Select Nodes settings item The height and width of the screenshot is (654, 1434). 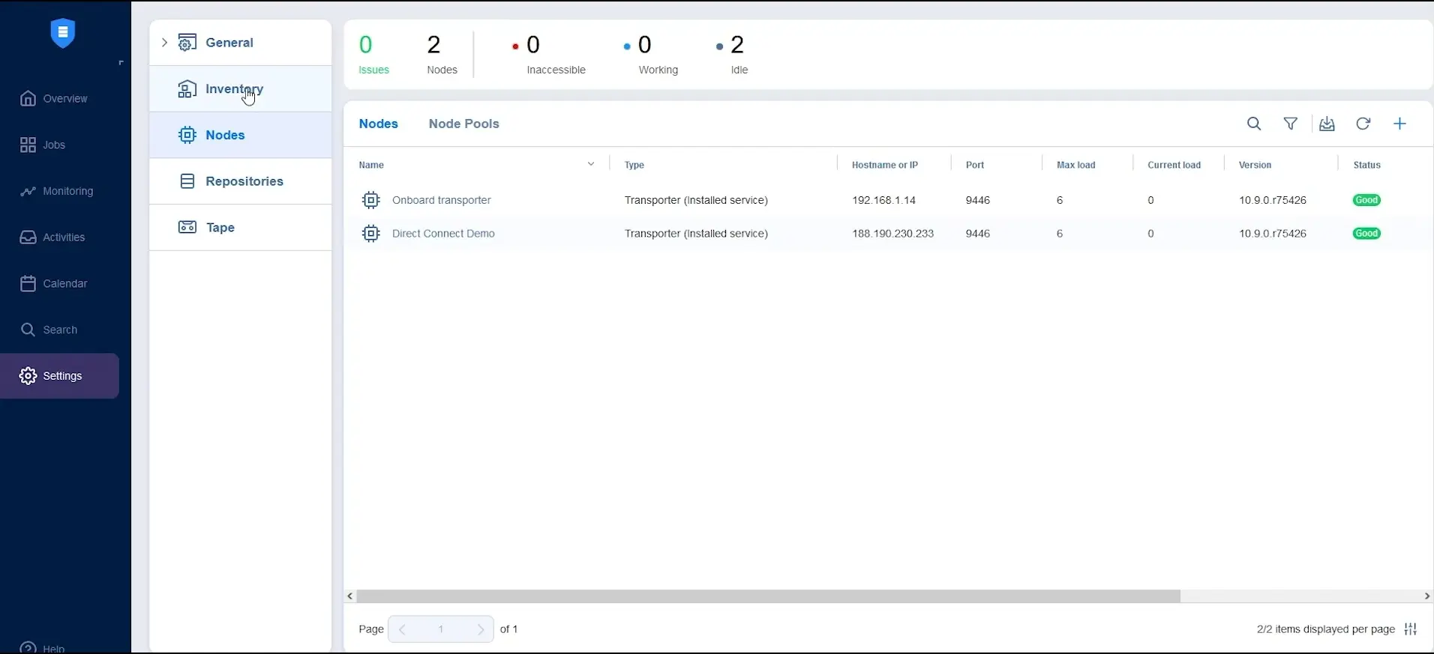(x=240, y=135)
